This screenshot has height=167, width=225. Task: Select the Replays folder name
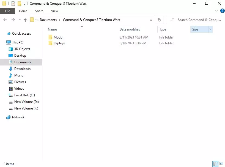[59, 43]
